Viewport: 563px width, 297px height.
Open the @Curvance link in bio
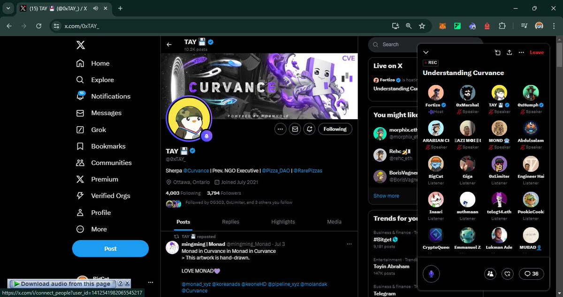click(x=195, y=170)
